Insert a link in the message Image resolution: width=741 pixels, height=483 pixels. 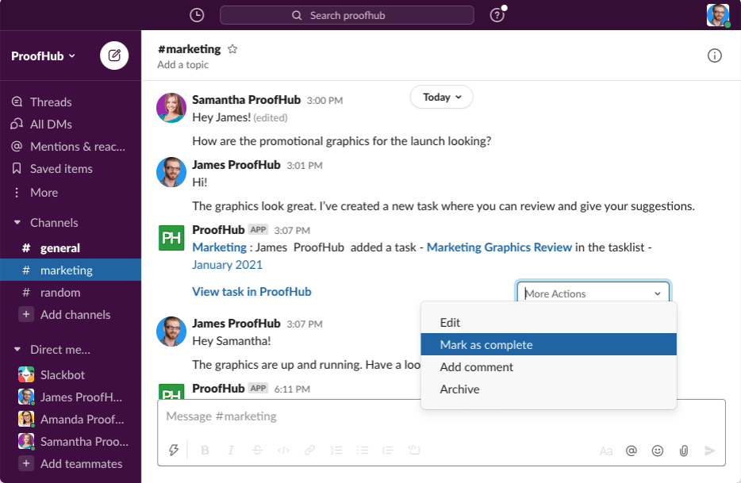coord(309,450)
